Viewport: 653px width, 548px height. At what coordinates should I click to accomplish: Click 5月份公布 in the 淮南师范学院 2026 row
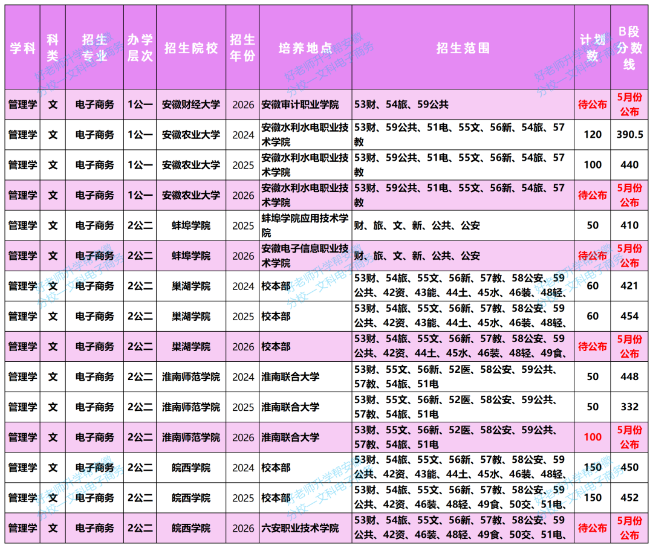pyautogui.click(x=629, y=437)
